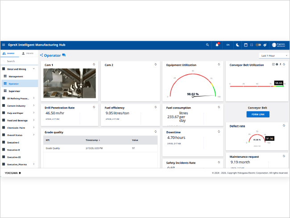This screenshot has width=290, height=218.
Task: Click the 9.19 month maintenance value
Action: 240,162
